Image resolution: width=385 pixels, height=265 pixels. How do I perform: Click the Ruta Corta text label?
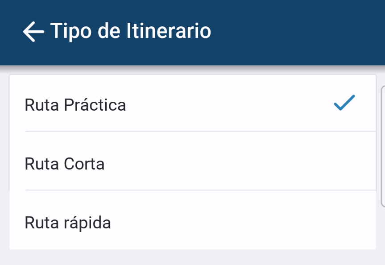coord(65,164)
